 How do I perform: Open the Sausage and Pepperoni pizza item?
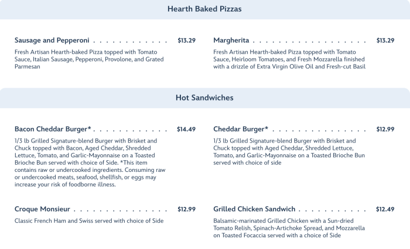[52, 40]
